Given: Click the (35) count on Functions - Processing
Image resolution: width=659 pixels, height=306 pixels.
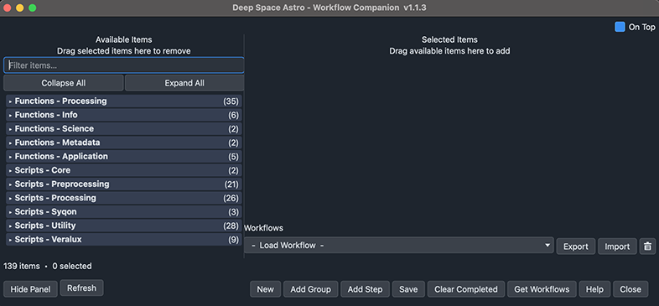Looking at the screenshot, I should [x=231, y=101].
